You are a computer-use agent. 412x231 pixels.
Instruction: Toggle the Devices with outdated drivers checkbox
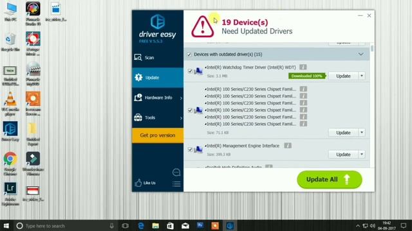click(x=189, y=55)
